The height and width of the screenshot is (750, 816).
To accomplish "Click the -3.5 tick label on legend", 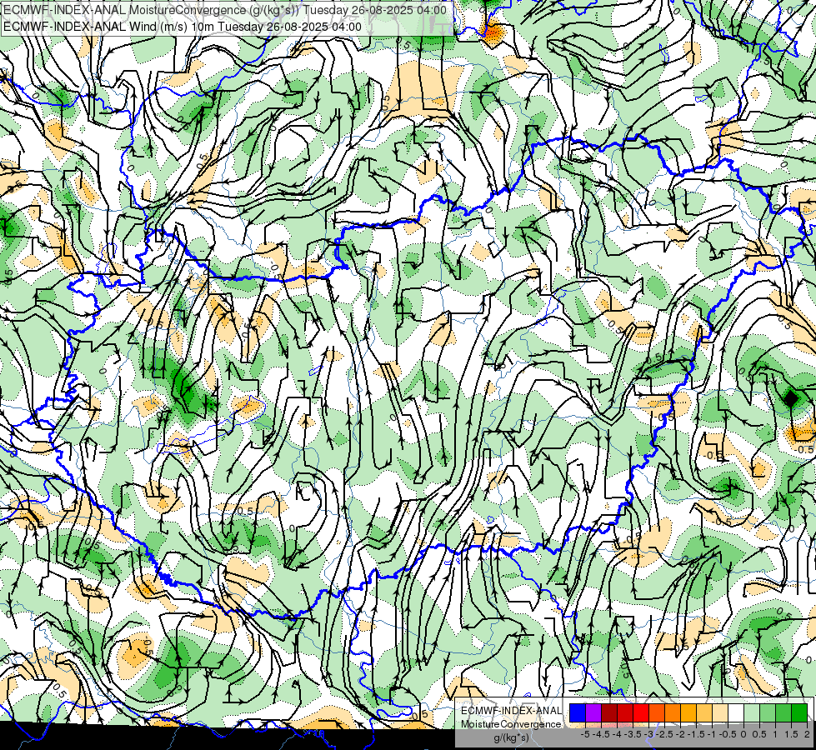I will [633, 734].
